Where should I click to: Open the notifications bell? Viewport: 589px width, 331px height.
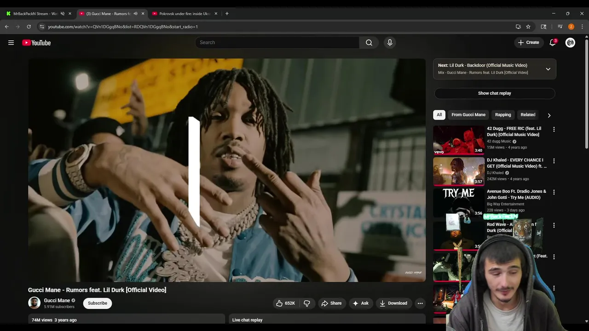pos(553,42)
